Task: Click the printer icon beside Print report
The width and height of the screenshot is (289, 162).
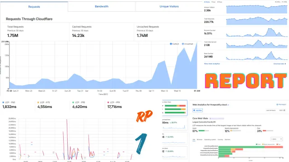Action: [277, 104]
